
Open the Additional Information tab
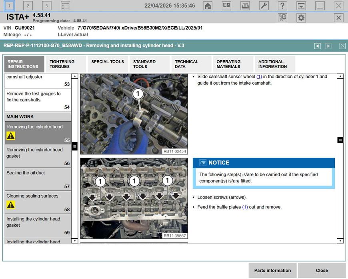[x=275, y=64]
